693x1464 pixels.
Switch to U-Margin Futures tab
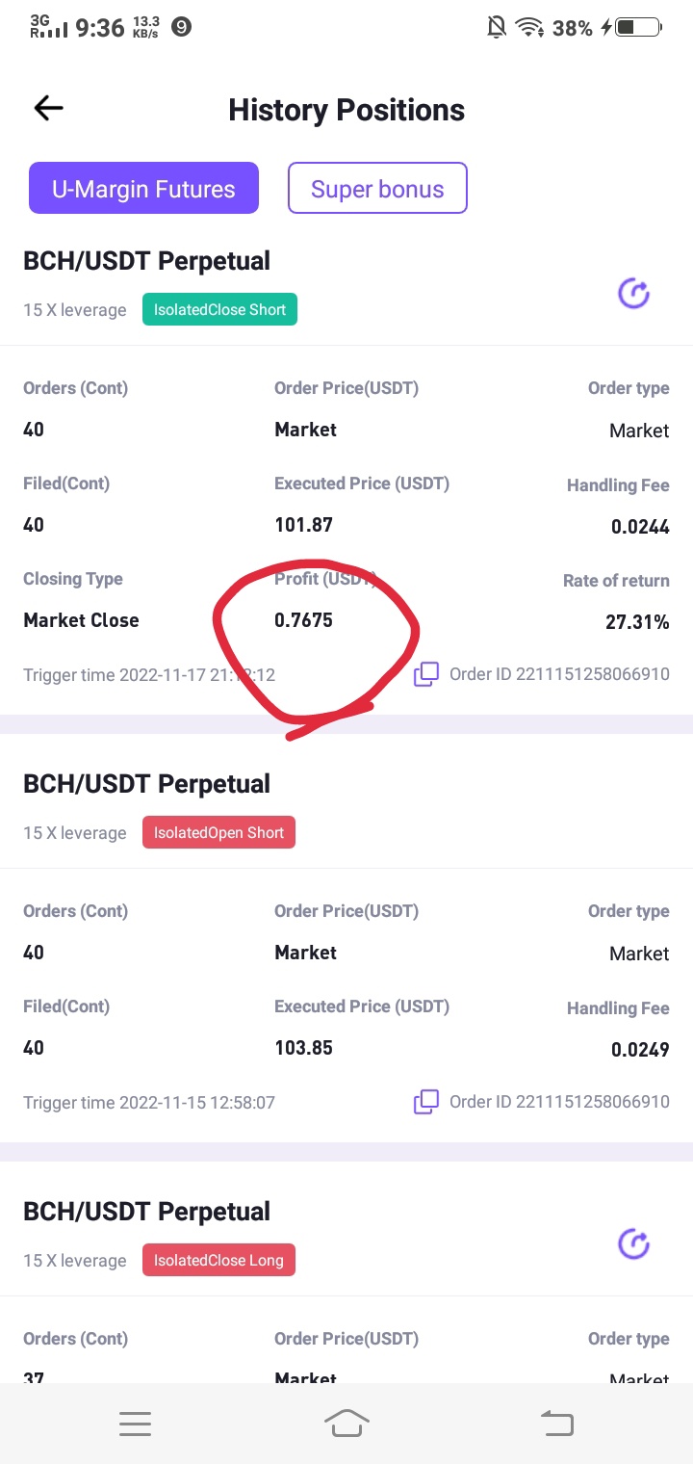pos(143,188)
